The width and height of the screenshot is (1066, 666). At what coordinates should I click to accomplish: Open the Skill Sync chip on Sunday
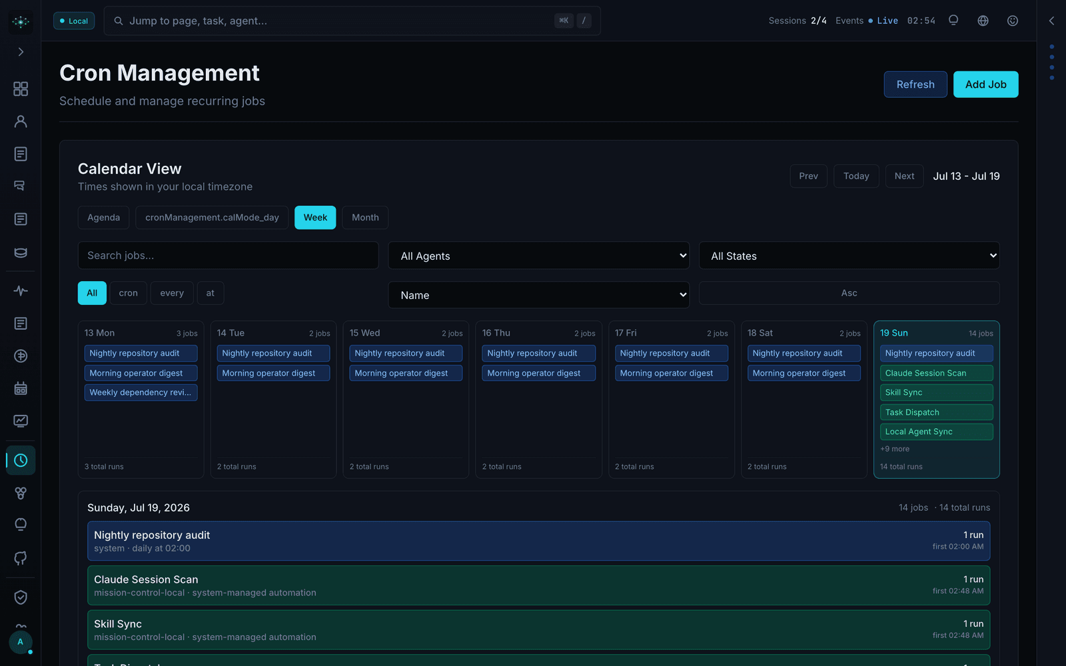pyautogui.click(x=936, y=393)
